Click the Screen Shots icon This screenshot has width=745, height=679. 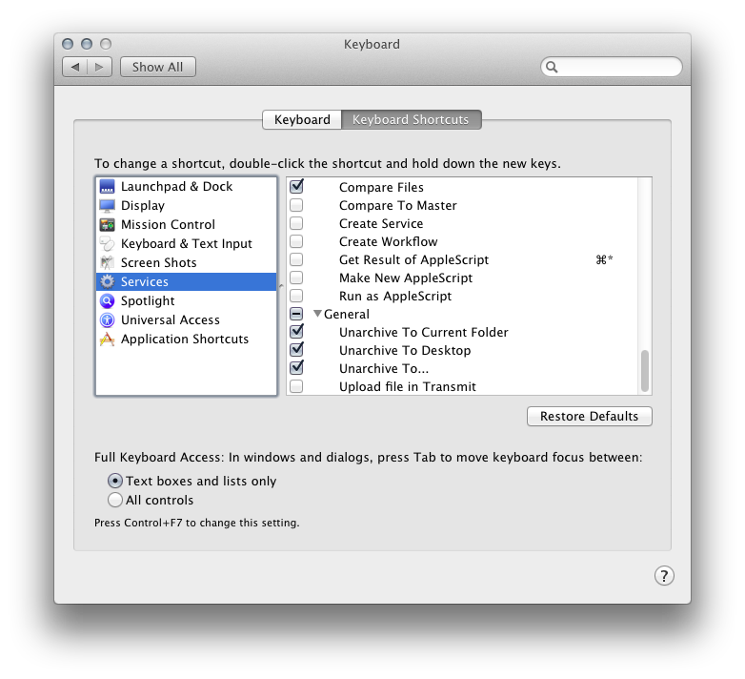pyautogui.click(x=107, y=262)
